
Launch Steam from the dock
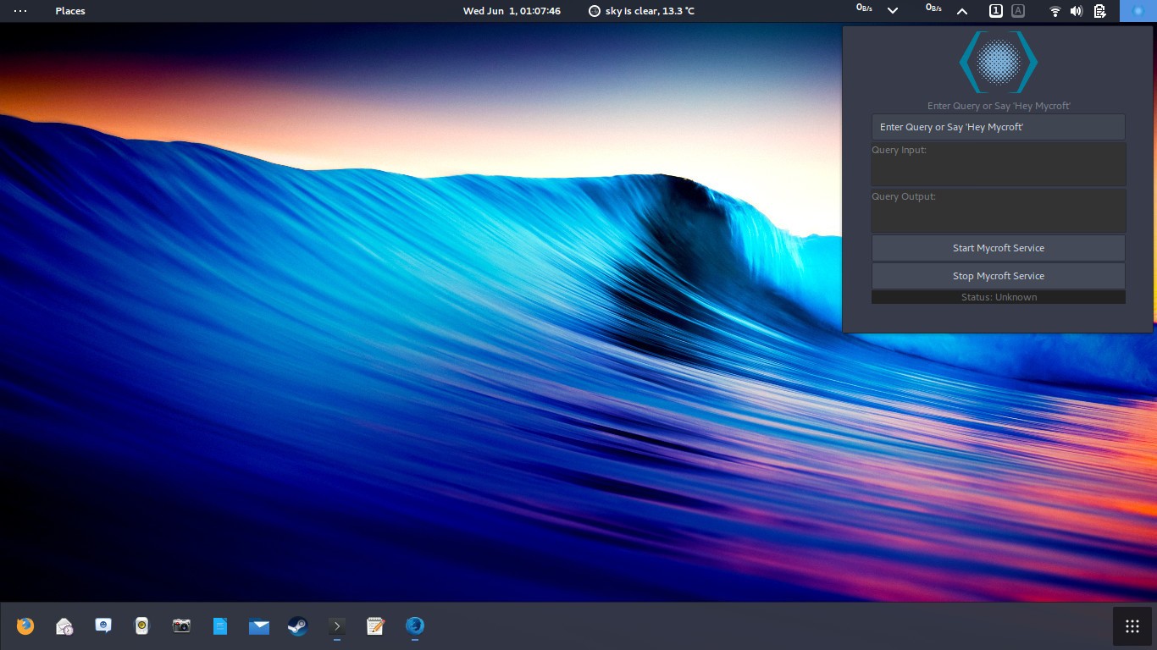(297, 626)
